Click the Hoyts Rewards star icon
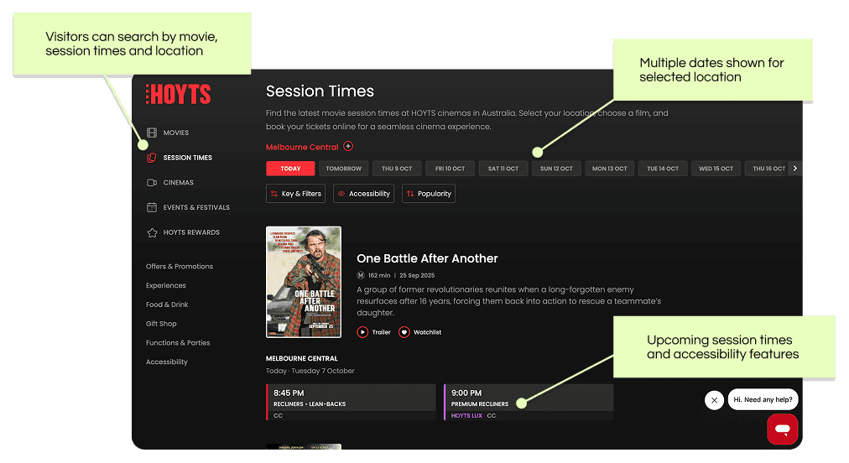Viewport: 849px width, 463px height. [152, 232]
